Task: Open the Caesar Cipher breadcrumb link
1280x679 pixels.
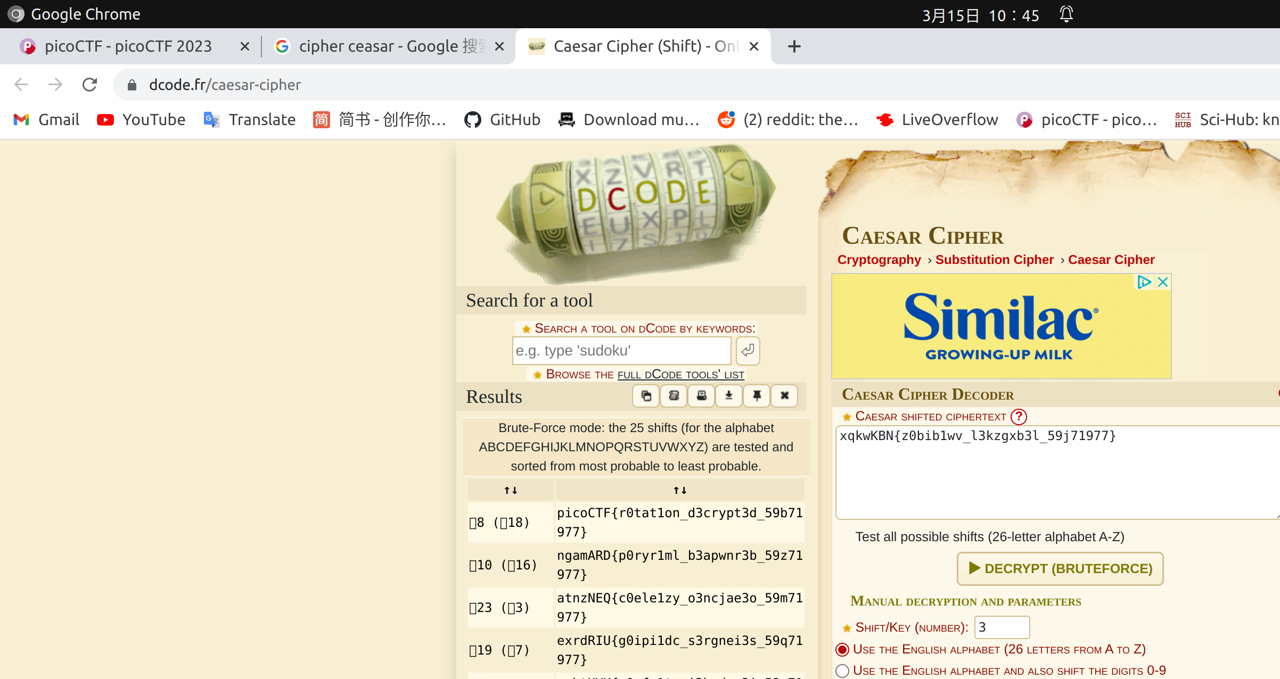Action: (1111, 260)
